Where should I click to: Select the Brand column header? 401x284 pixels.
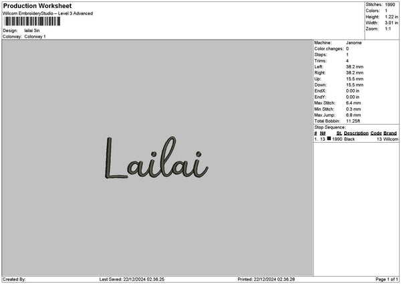(x=390, y=133)
